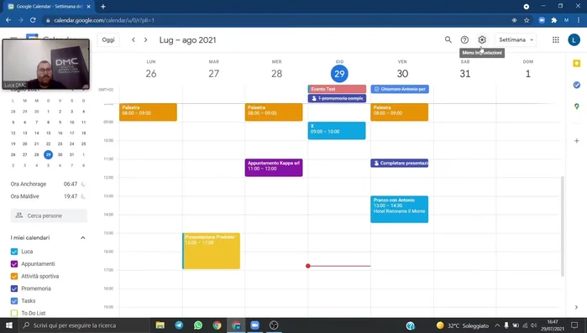Screen dimensions: 587x333
Task: Click the browser address bar
Action: 277,20
